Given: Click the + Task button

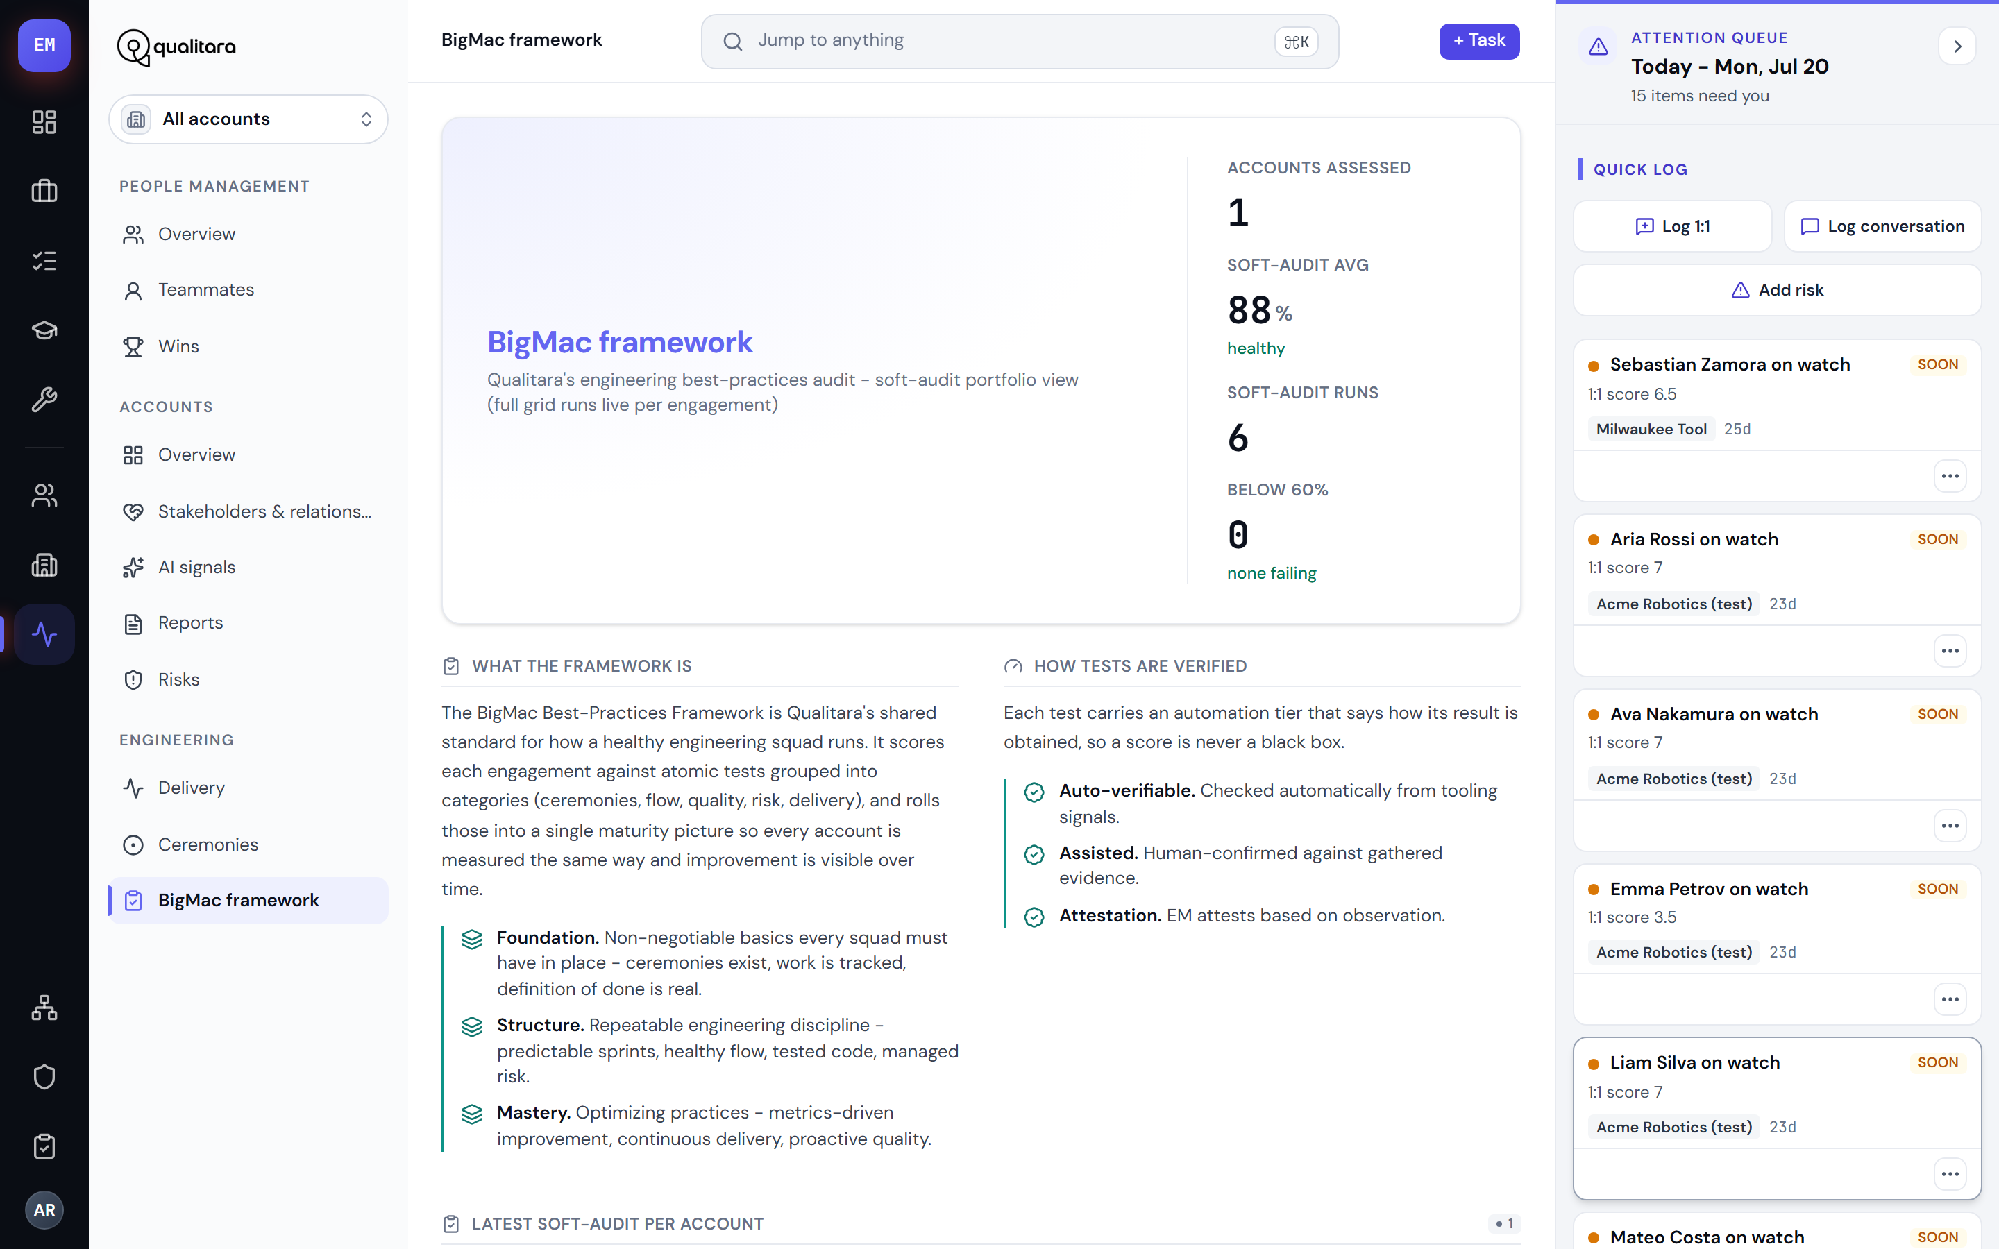Looking at the screenshot, I should (x=1478, y=42).
